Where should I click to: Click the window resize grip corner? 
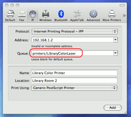click(125, 112)
